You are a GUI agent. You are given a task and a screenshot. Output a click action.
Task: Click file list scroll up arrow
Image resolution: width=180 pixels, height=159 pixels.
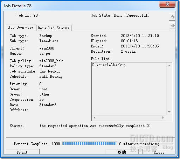tap(169, 66)
